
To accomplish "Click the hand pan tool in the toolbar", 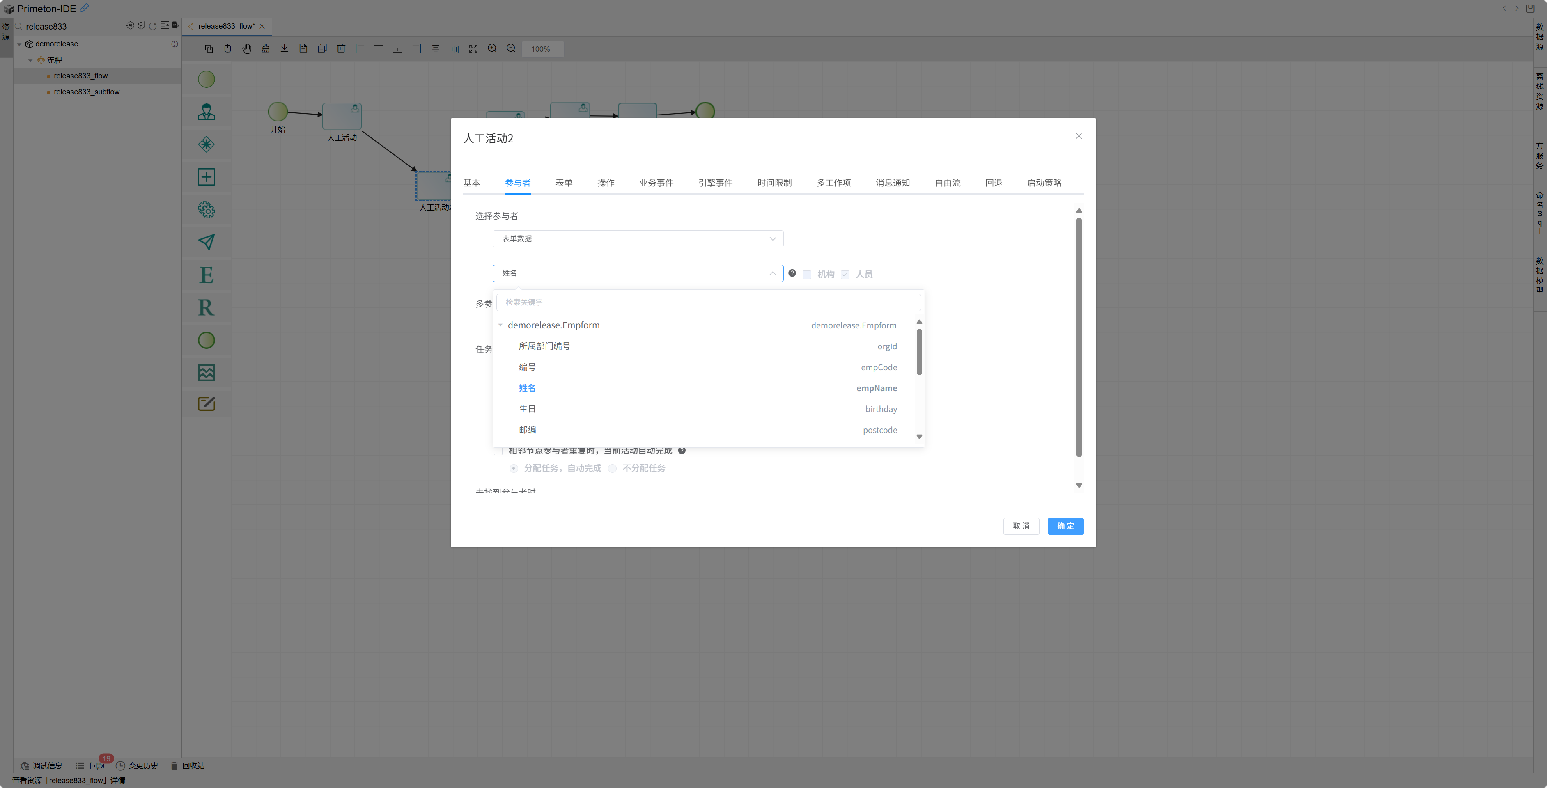I will [247, 48].
